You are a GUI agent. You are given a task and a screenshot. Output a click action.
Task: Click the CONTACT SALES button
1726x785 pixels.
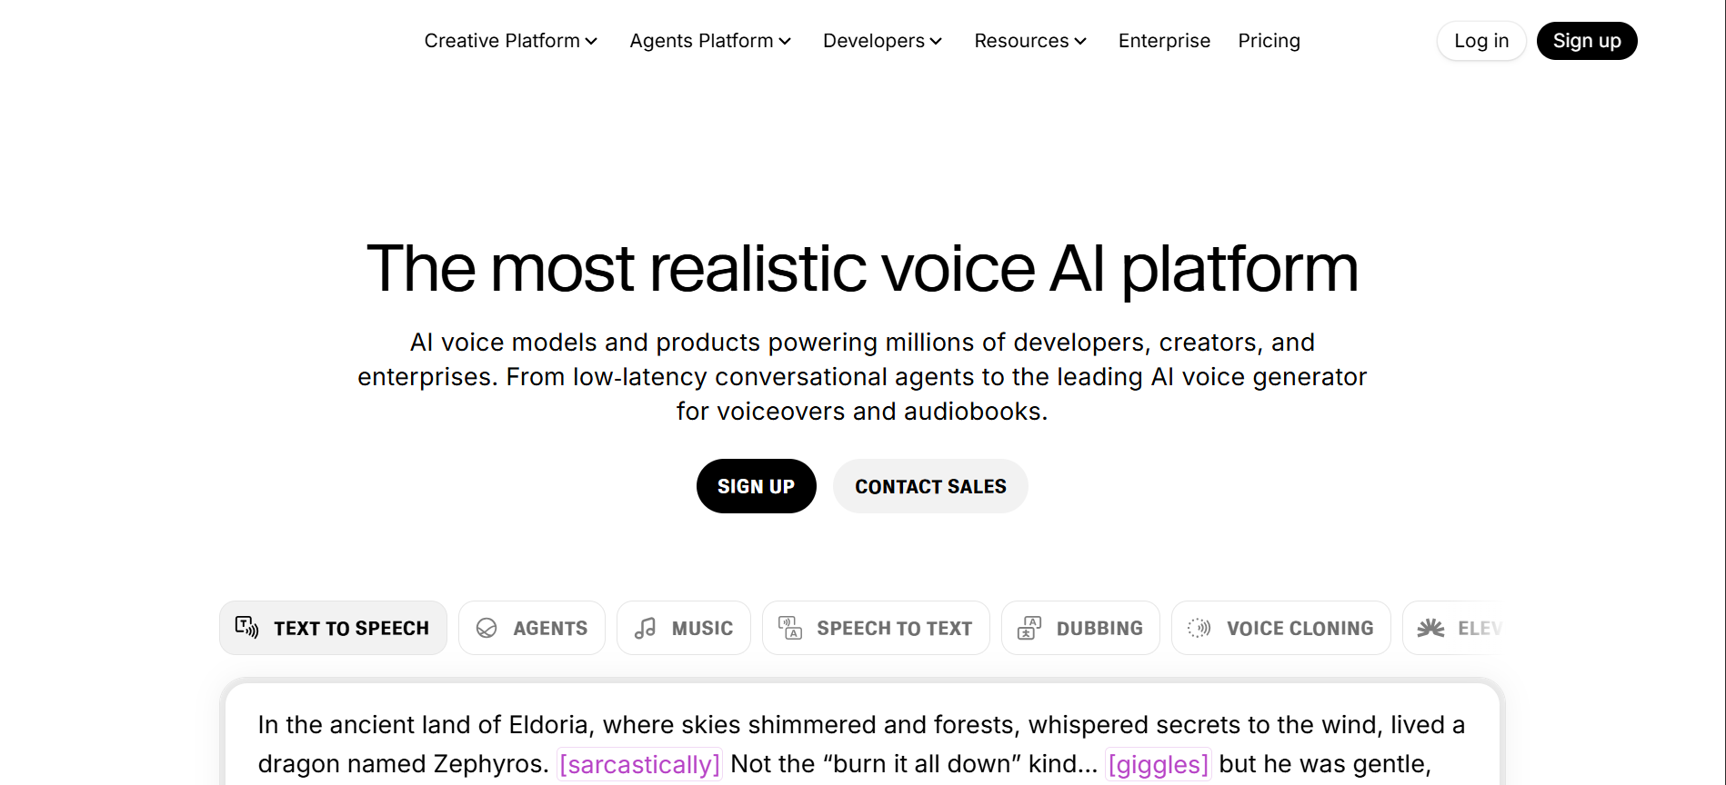coord(929,486)
